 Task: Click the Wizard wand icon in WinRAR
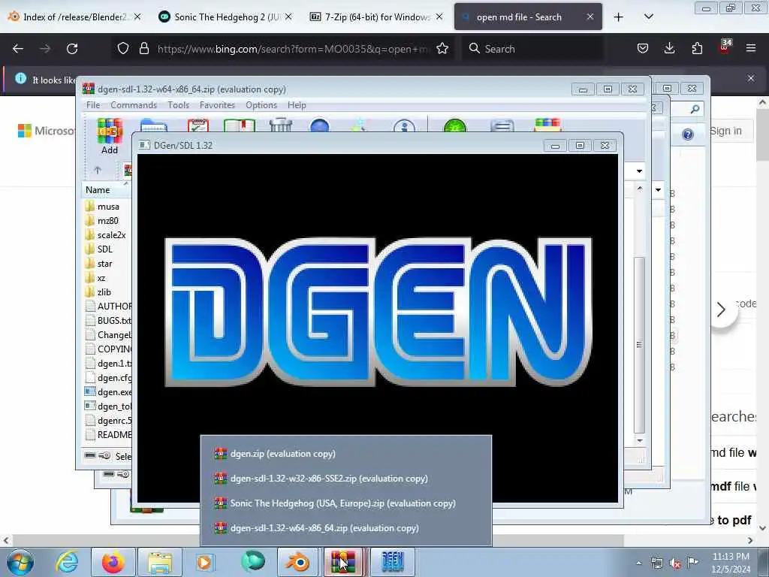coord(360,125)
